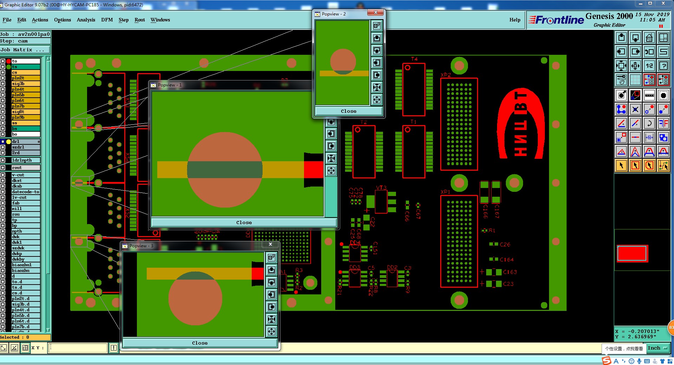Click the home view icon
Screen dimensions: 674x365
tap(649, 38)
